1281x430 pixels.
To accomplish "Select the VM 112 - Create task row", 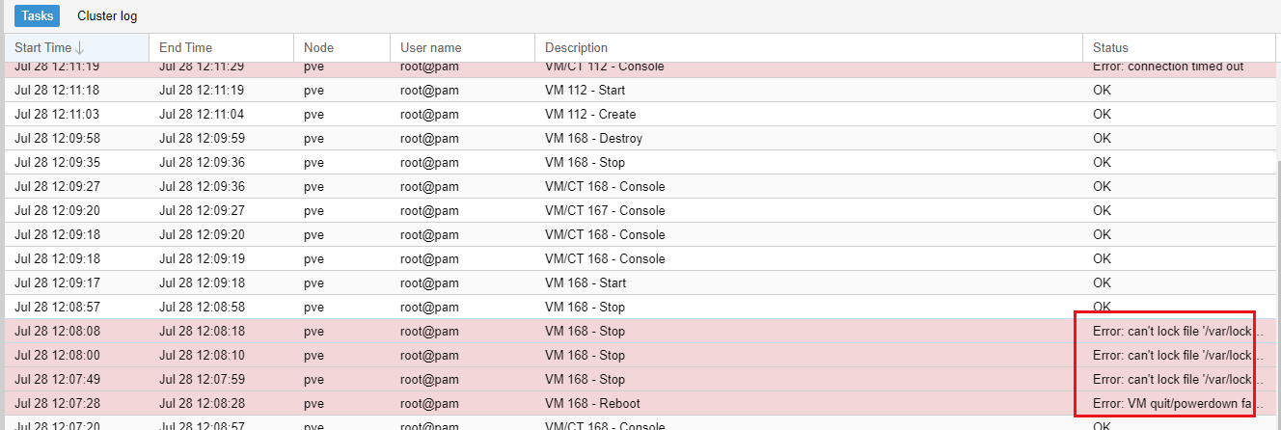I will tap(589, 114).
